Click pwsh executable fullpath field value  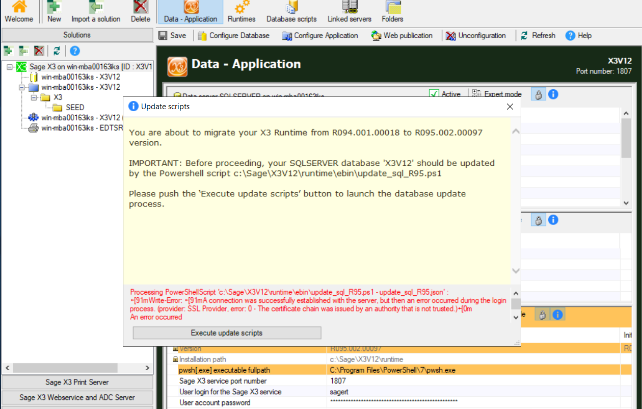(x=474, y=370)
